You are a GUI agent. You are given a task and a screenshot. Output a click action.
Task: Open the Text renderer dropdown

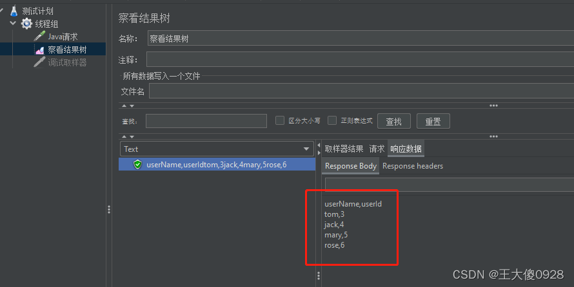pyautogui.click(x=217, y=149)
